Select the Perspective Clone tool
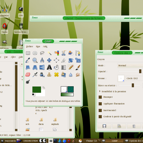The width and height of the screenshot is (143, 143). pyautogui.click(x=64, y=75)
